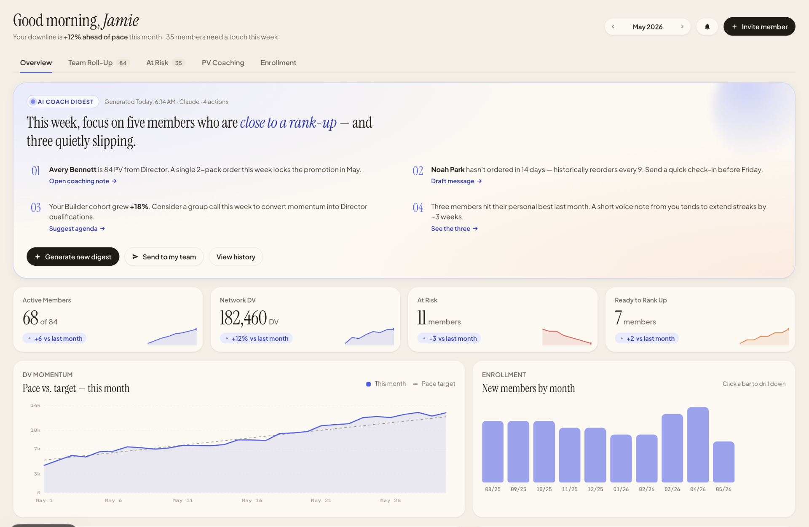The height and width of the screenshot is (527, 809).
Task: Click the 84 count badge on Team Roll-Up
Action: (123, 63)
